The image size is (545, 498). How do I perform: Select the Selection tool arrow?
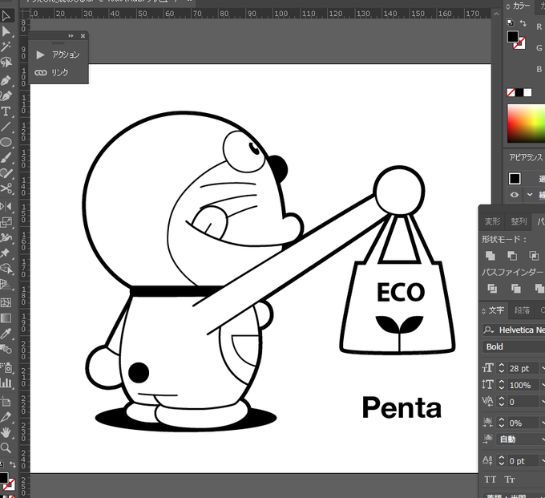[6, 16]
